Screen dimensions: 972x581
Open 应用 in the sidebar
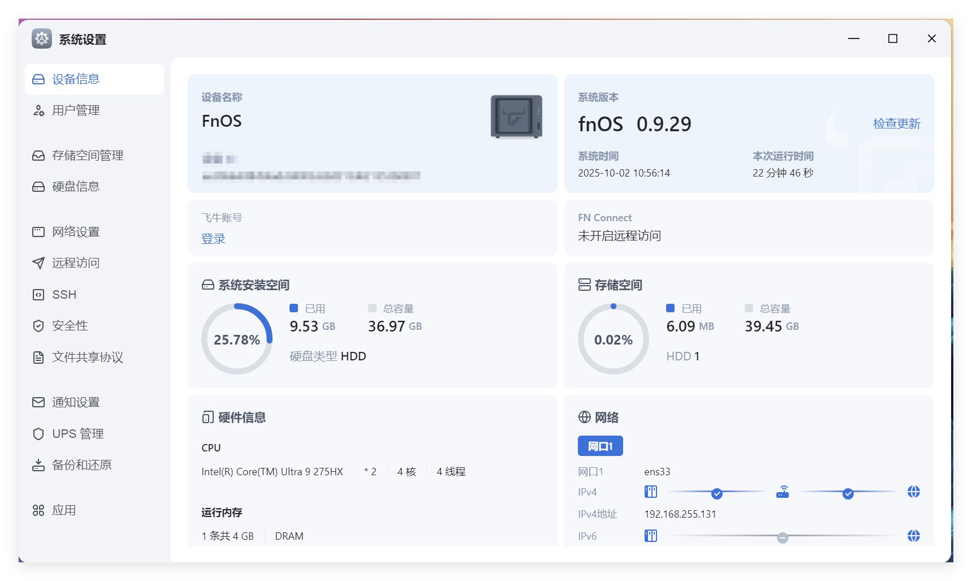tap(94, 510)
